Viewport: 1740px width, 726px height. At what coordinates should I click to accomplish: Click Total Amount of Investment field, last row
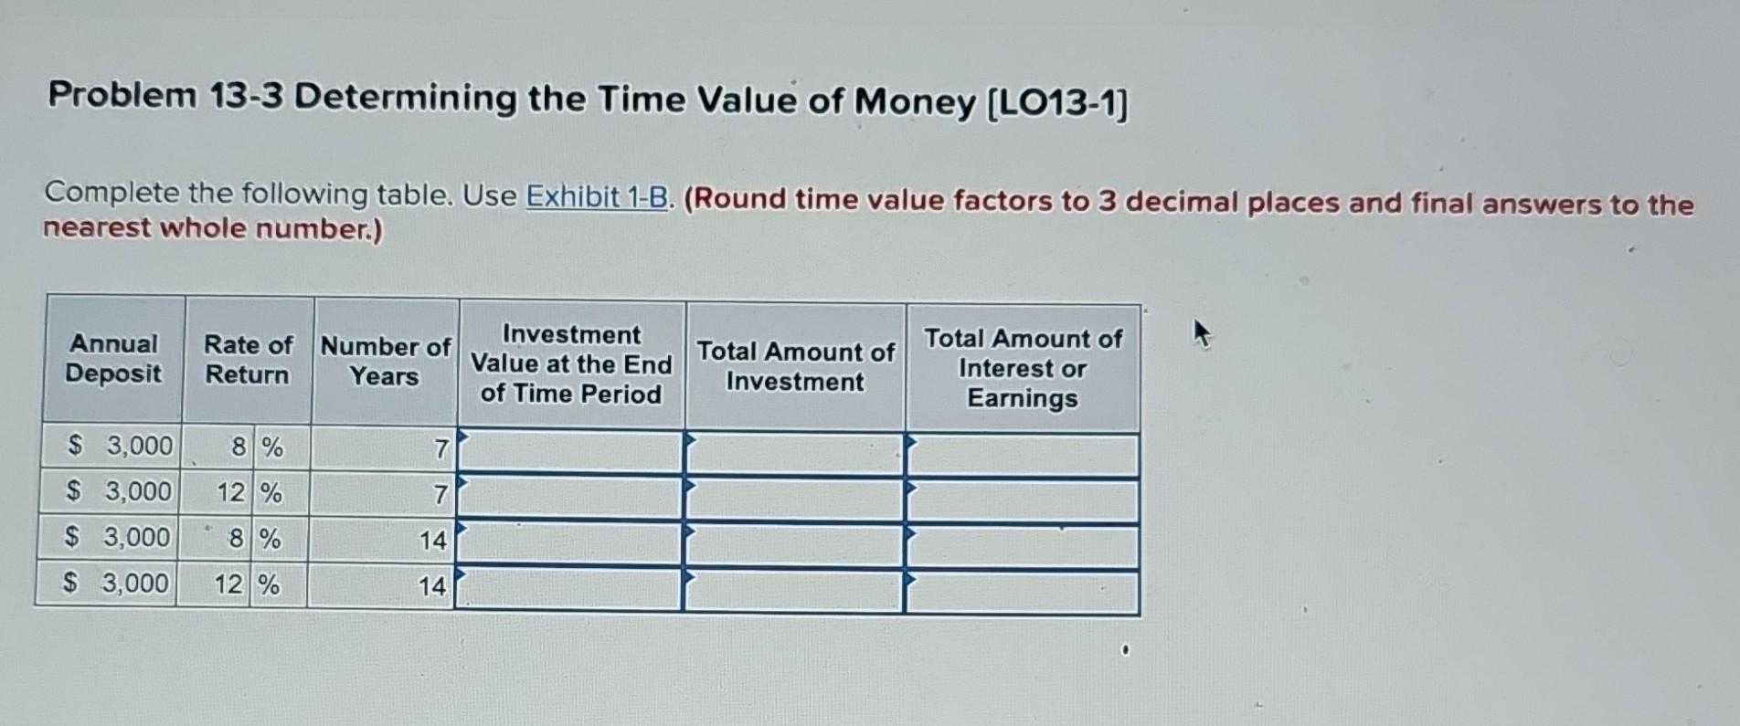(x=795, y=586)
